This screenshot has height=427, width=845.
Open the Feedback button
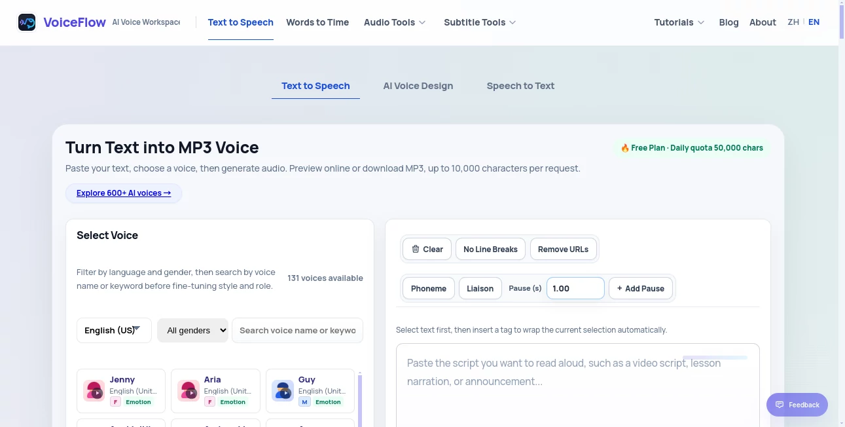tap(797, 405)
